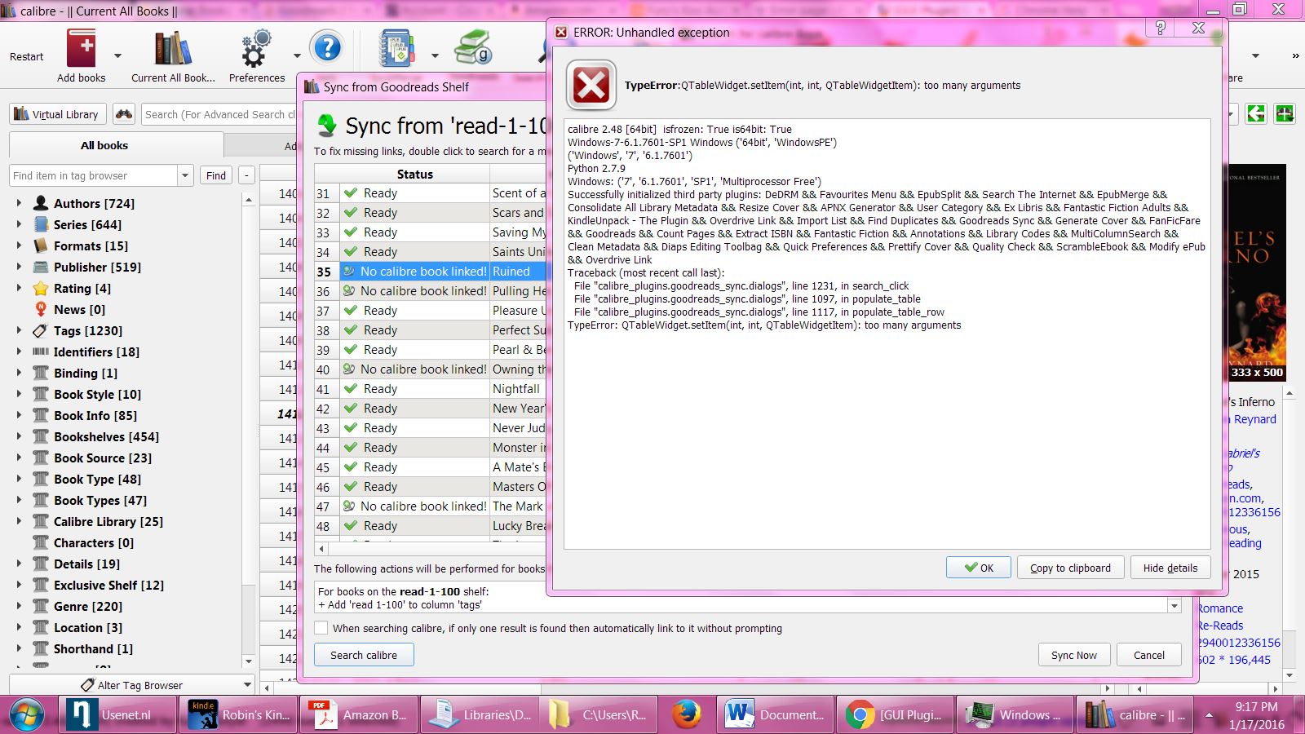Click the Restart toolbar button
1305x734 pixels.
[x=27, y=56]
